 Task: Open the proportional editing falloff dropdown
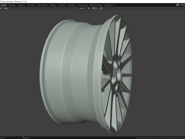[x=104, y=8]
